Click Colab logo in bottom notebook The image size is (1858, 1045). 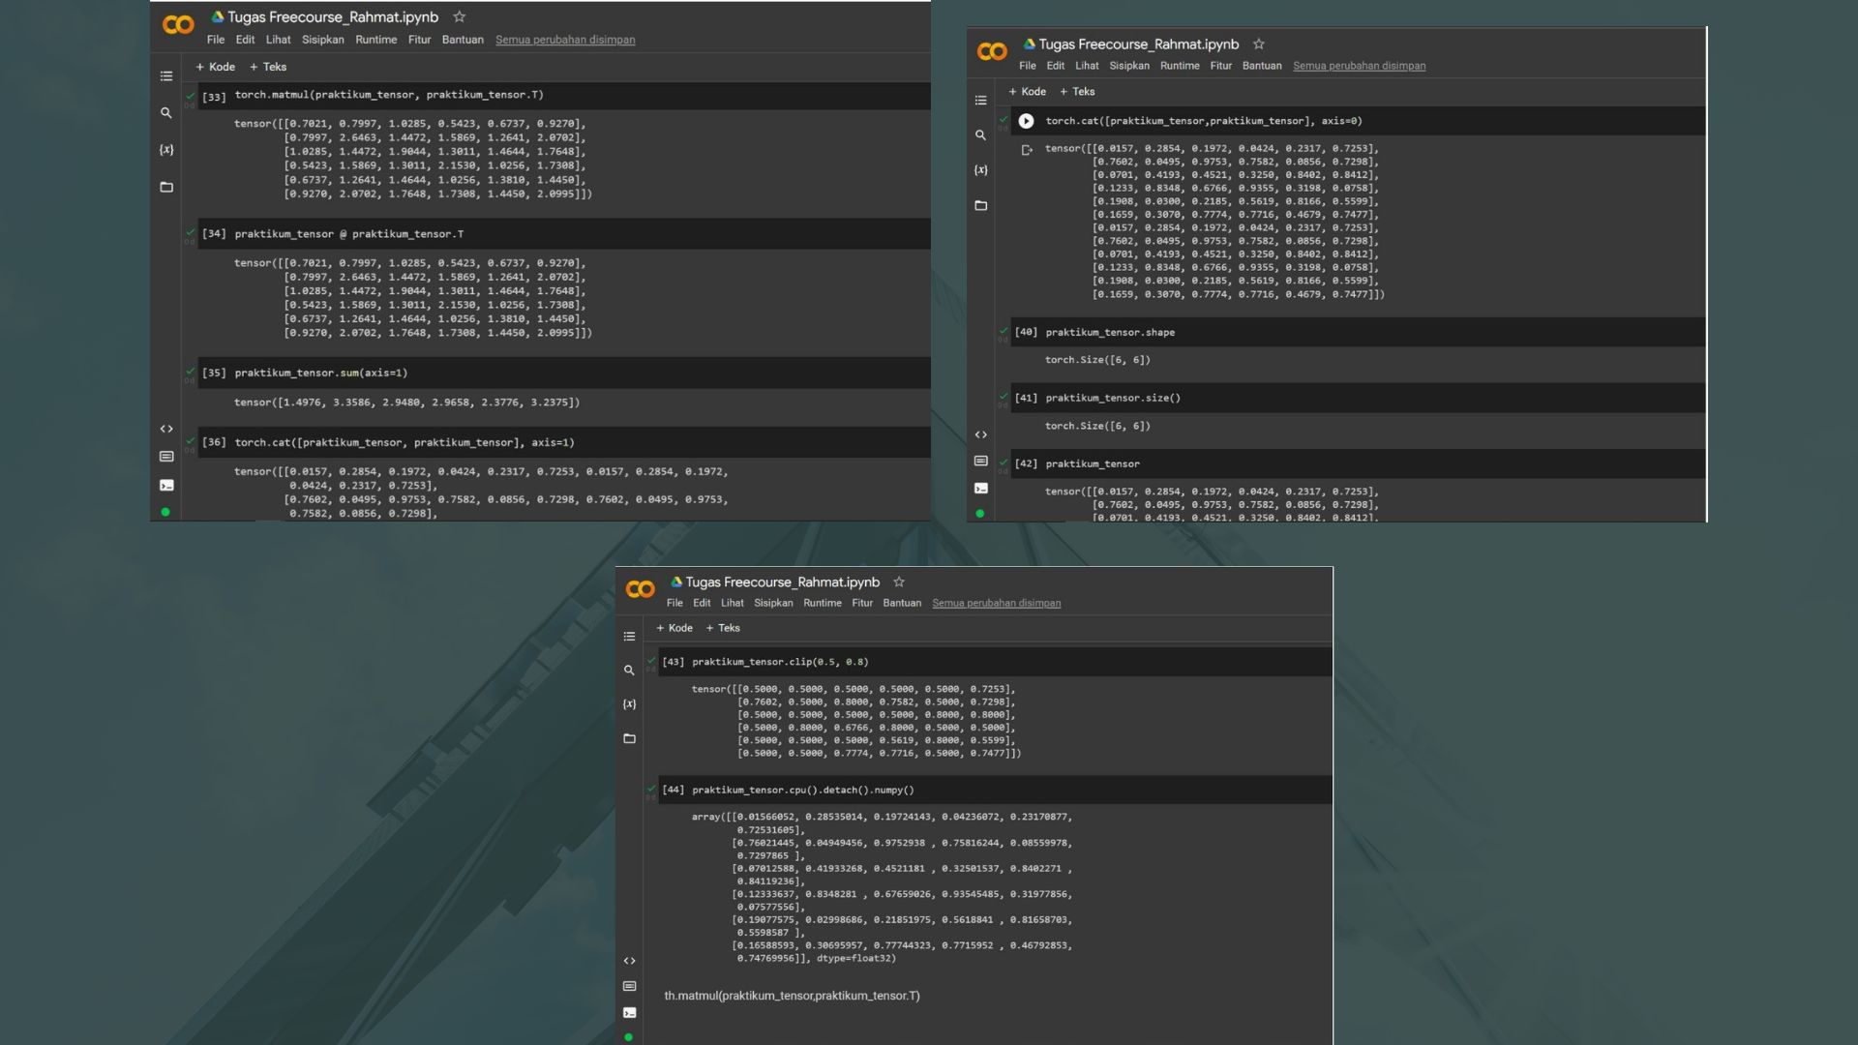click(x=640, y=589)
